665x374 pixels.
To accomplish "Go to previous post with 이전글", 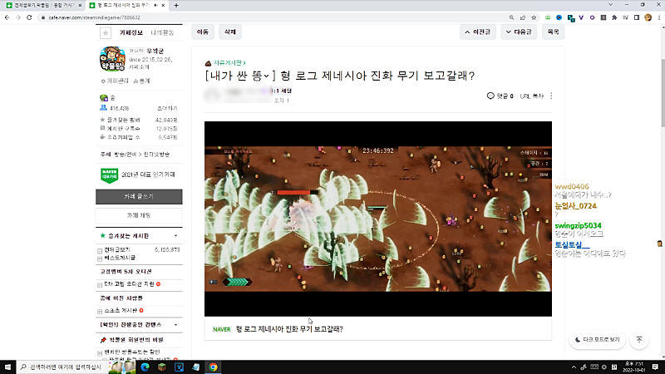I will tap(477, 32).
